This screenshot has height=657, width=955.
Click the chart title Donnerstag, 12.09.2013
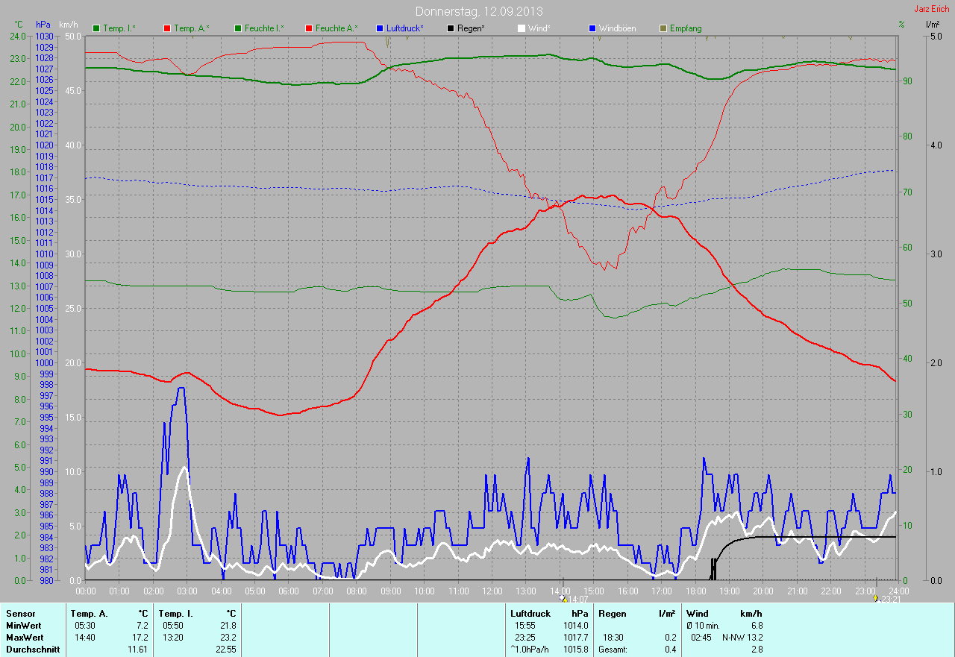click(x=479, y=11)
